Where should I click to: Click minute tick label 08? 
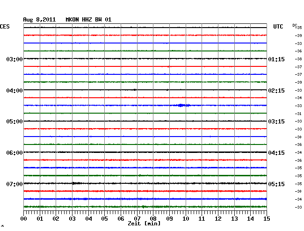point(153,219)
